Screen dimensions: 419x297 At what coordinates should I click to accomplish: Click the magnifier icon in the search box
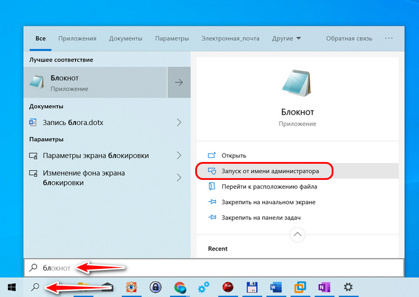coord(34,267)
